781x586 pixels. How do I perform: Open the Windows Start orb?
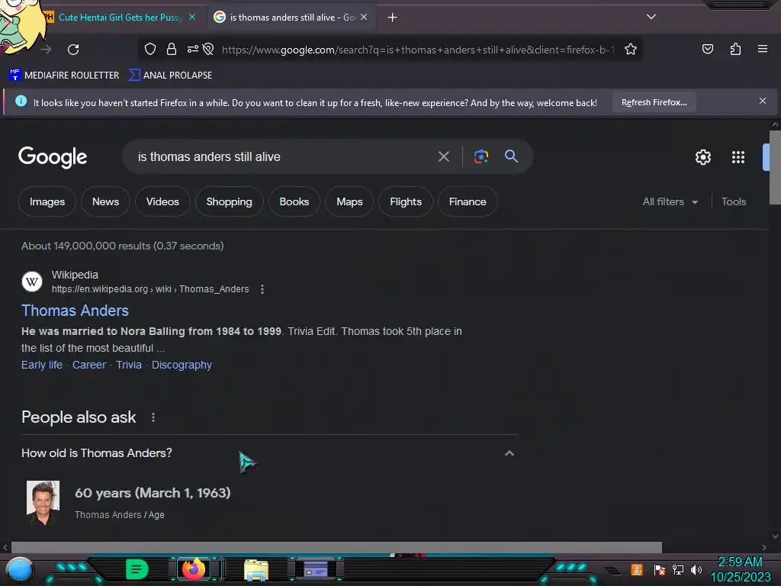pos(20,569)
